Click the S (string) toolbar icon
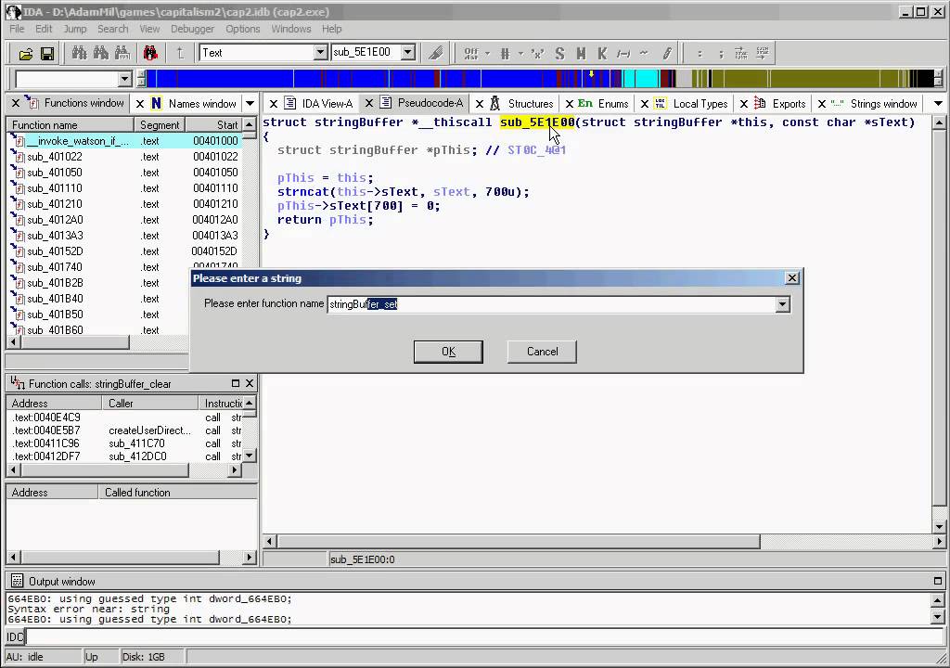This screenshot has width=950, height=668. [559, 53]
